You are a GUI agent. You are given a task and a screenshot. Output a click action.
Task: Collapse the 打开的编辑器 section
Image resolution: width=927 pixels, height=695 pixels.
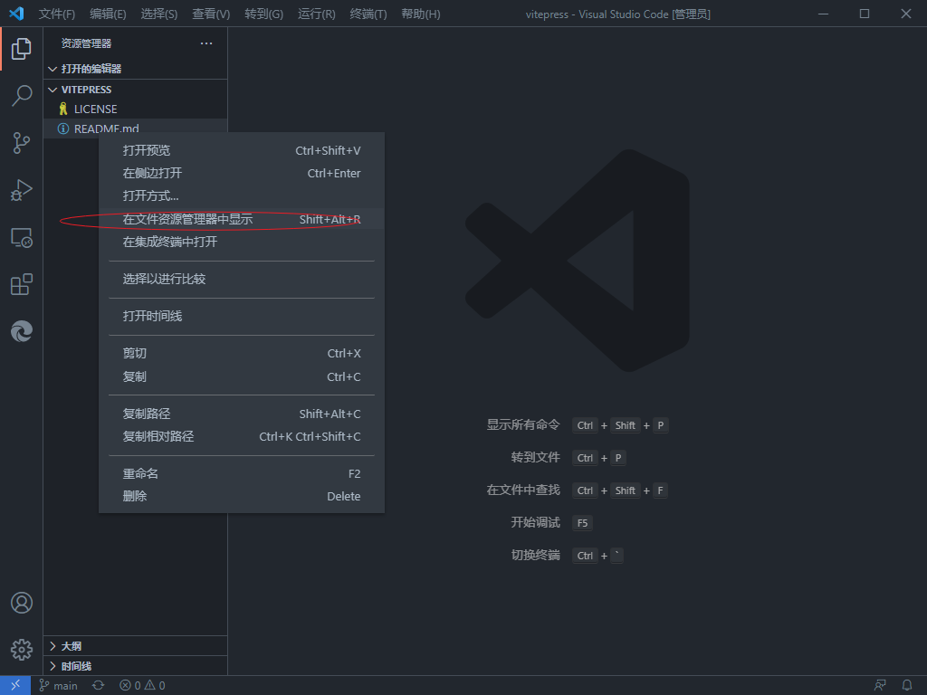click(136, 69)
